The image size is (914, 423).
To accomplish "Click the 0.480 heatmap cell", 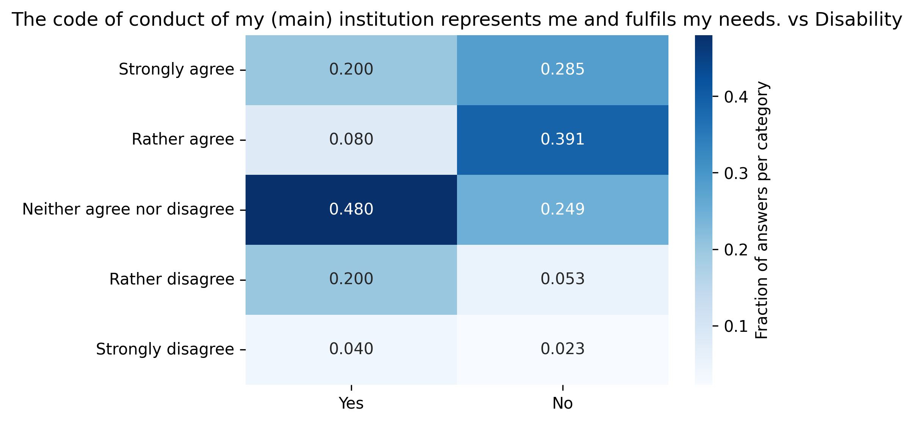I will [x=351, y=210].
